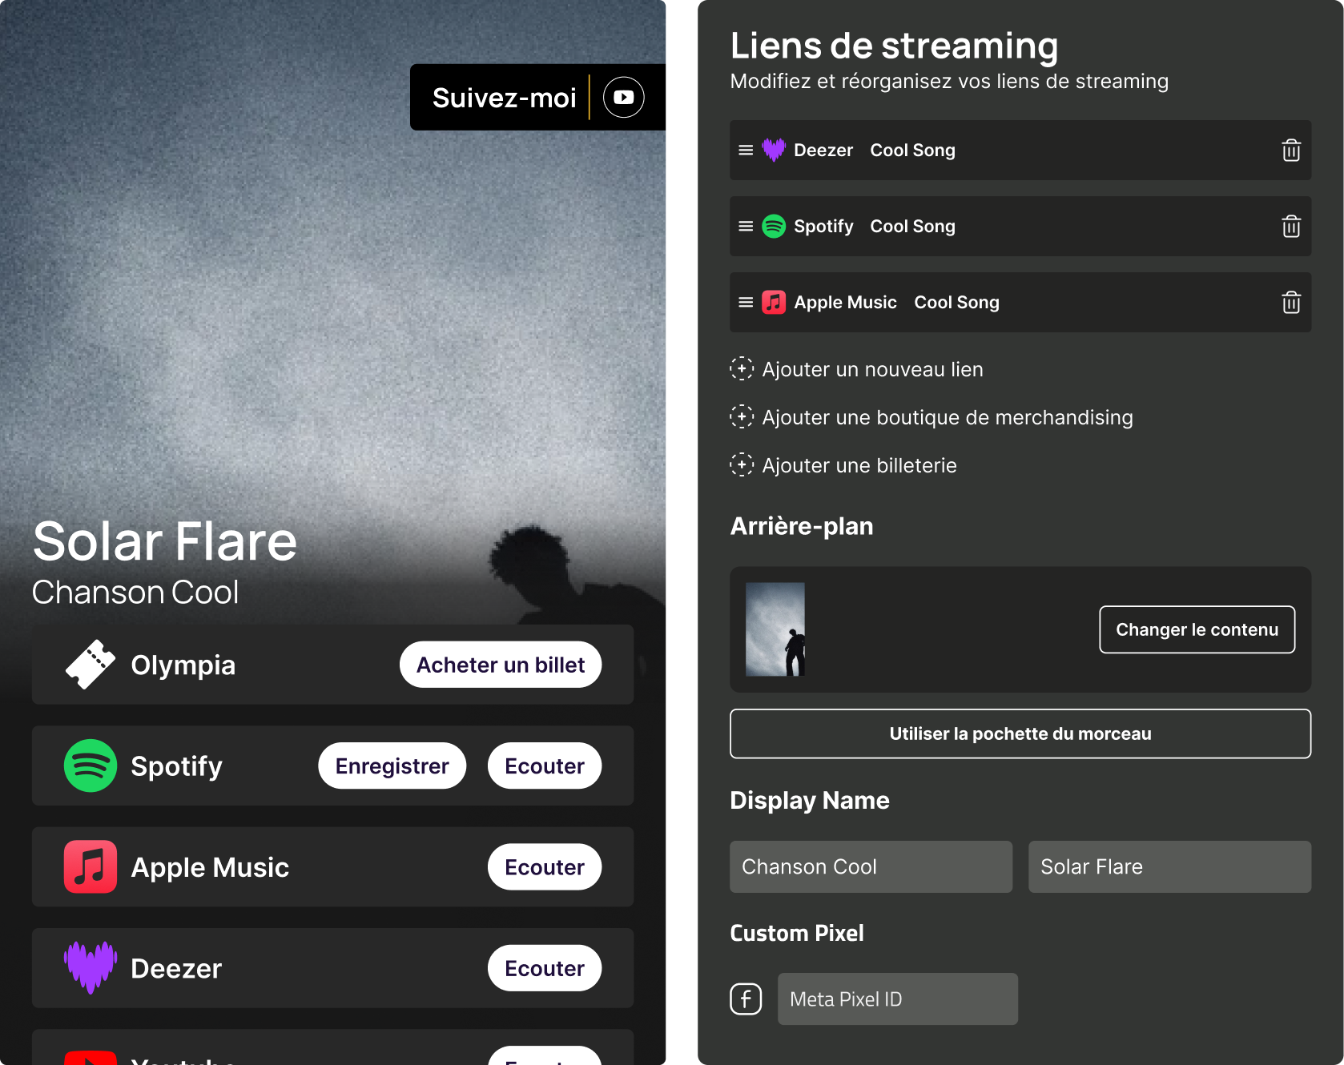Viewport: 1344px width, 1065px height.
Task: Click the Display Name section heading
Action: click(809, 800)
